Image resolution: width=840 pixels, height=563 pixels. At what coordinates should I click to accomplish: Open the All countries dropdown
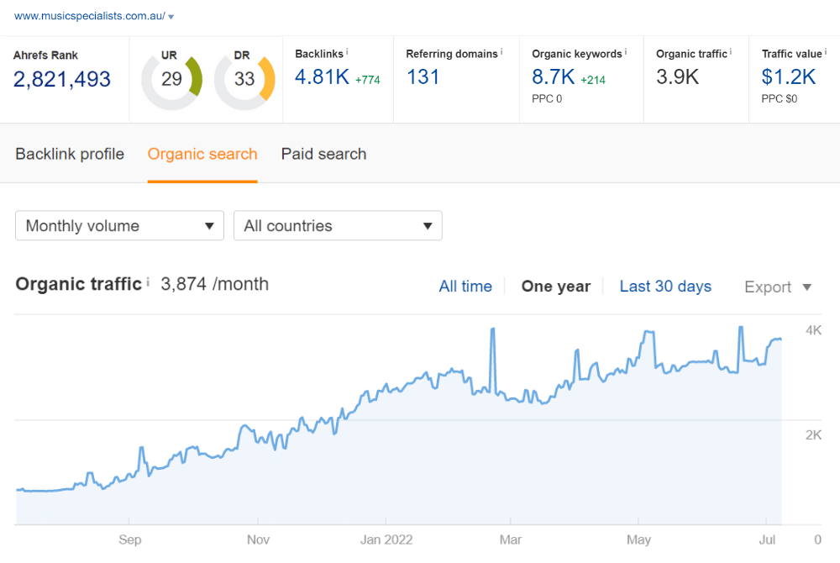338,225
